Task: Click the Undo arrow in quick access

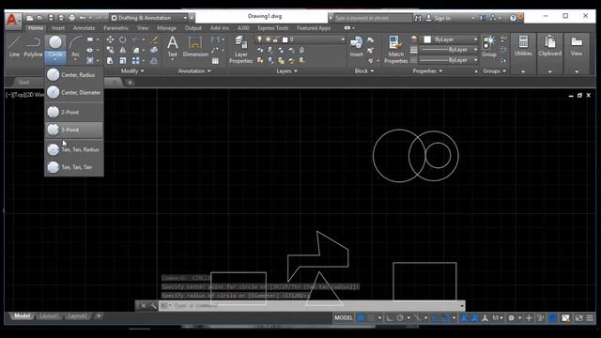Action: coord(82,18)
